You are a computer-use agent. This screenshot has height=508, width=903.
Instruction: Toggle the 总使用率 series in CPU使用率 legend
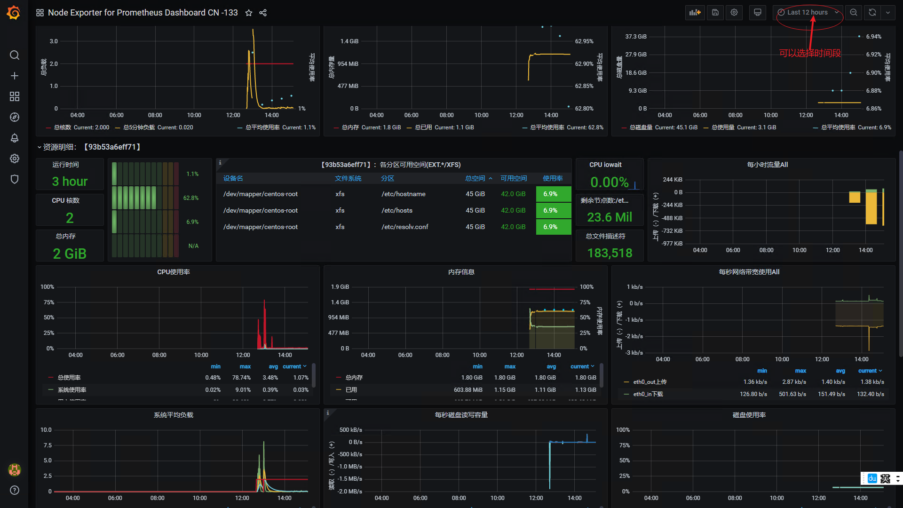(69, 377)
